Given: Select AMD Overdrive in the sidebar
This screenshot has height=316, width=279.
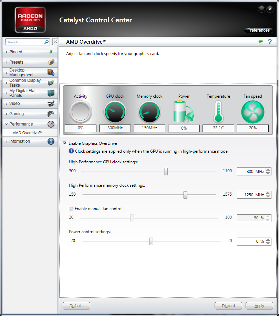Looking at the screenshot, I should tap(28, 133).
